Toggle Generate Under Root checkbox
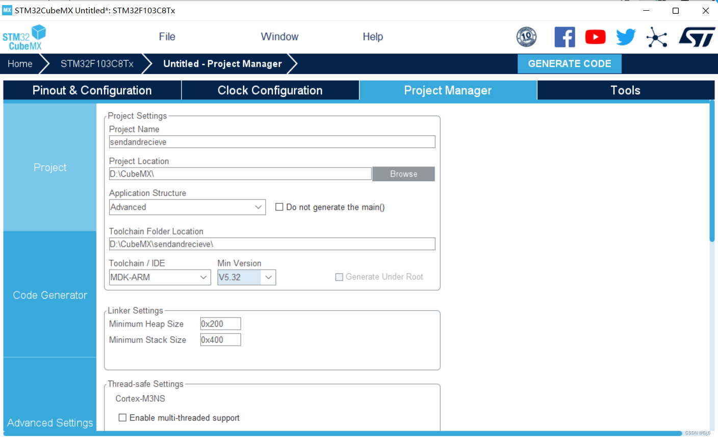Viewport: 718px width, 440px height. 339,277
